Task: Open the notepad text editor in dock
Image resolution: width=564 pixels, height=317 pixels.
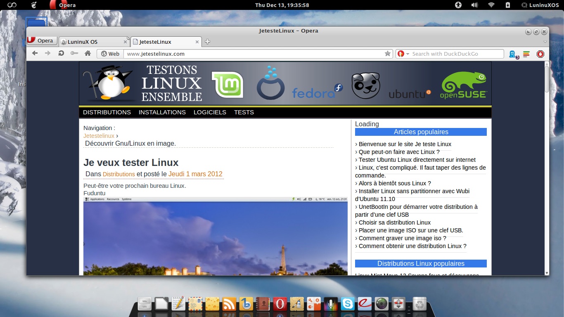Action: pyautogui.click(x=178, y=304)
